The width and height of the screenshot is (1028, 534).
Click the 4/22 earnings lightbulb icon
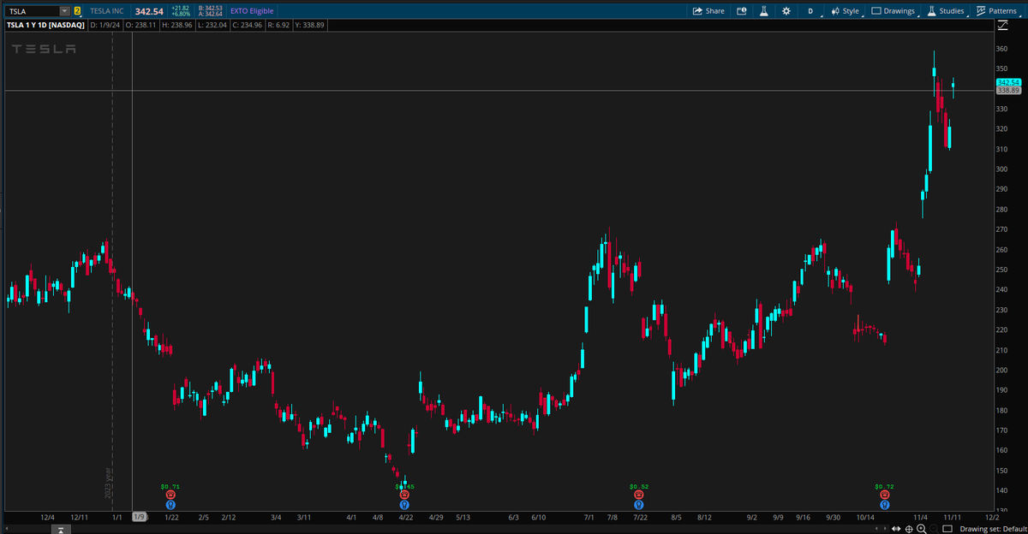point(404,505)
